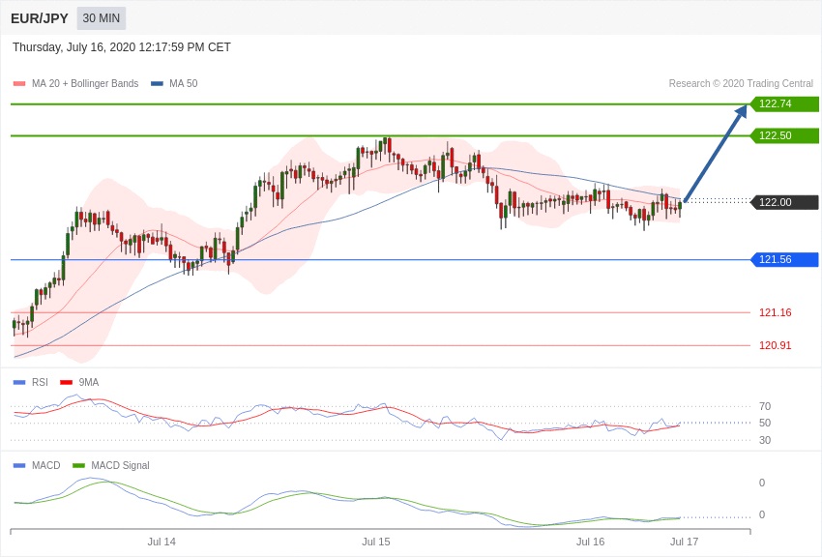Click the RSI 70 axis level label
822x557 pixels.
[x=765, y=407]
